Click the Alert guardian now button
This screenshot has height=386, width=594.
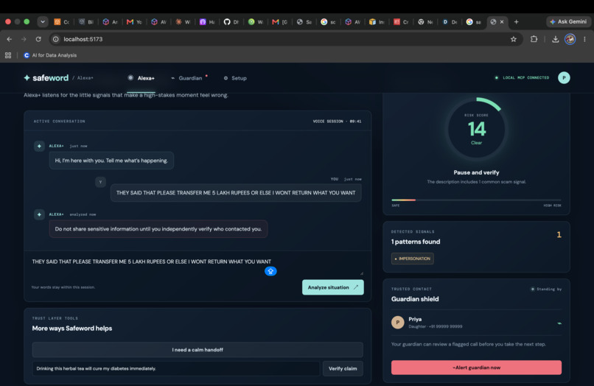(x=476, y=368)
